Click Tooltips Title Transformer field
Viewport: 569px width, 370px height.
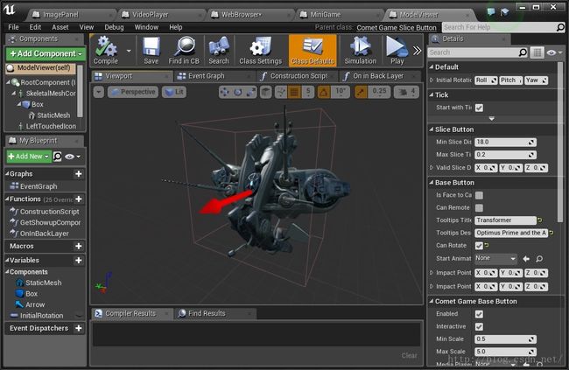click(x=505, y=220)
